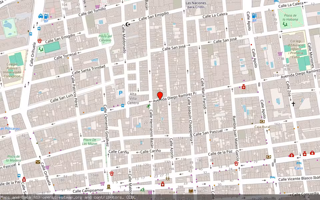Select the shopping cart beside the envelope icon

pos(47,167)
